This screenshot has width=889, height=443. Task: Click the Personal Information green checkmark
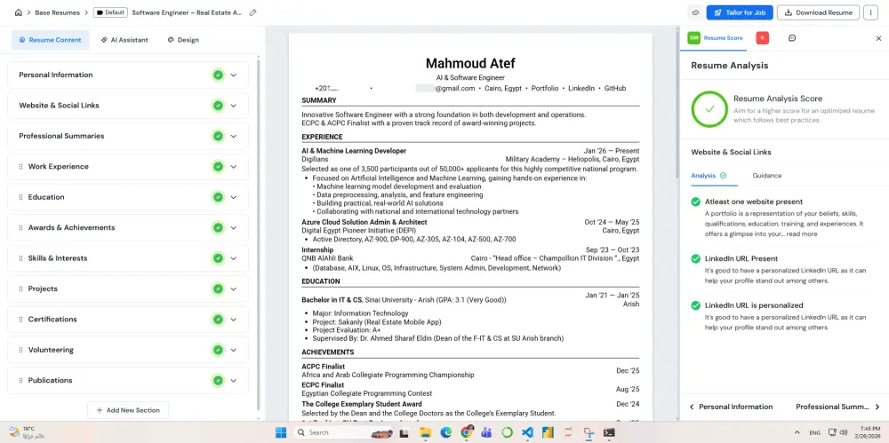click(x=217, y=75)
